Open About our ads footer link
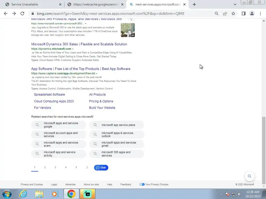Screen dimensions: 266x199 pos(91,184)
